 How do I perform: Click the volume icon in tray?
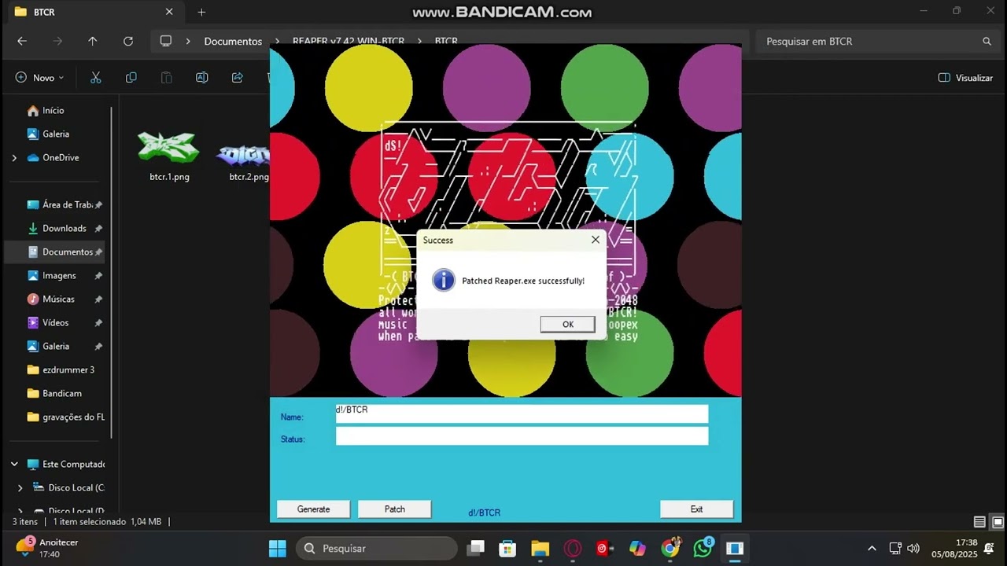coord(913,548)
